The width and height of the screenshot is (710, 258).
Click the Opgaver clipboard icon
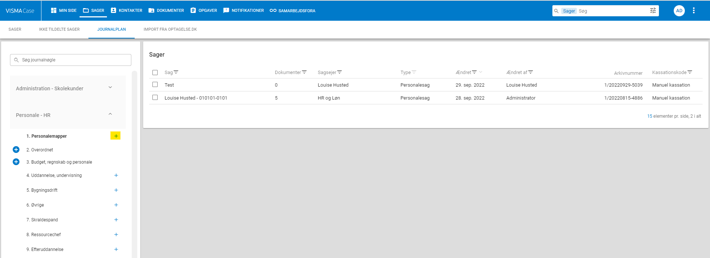(193, 10)
